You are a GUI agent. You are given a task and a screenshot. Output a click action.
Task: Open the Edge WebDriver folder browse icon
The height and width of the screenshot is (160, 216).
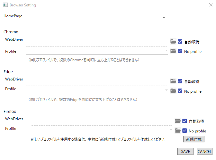(173, 81)
